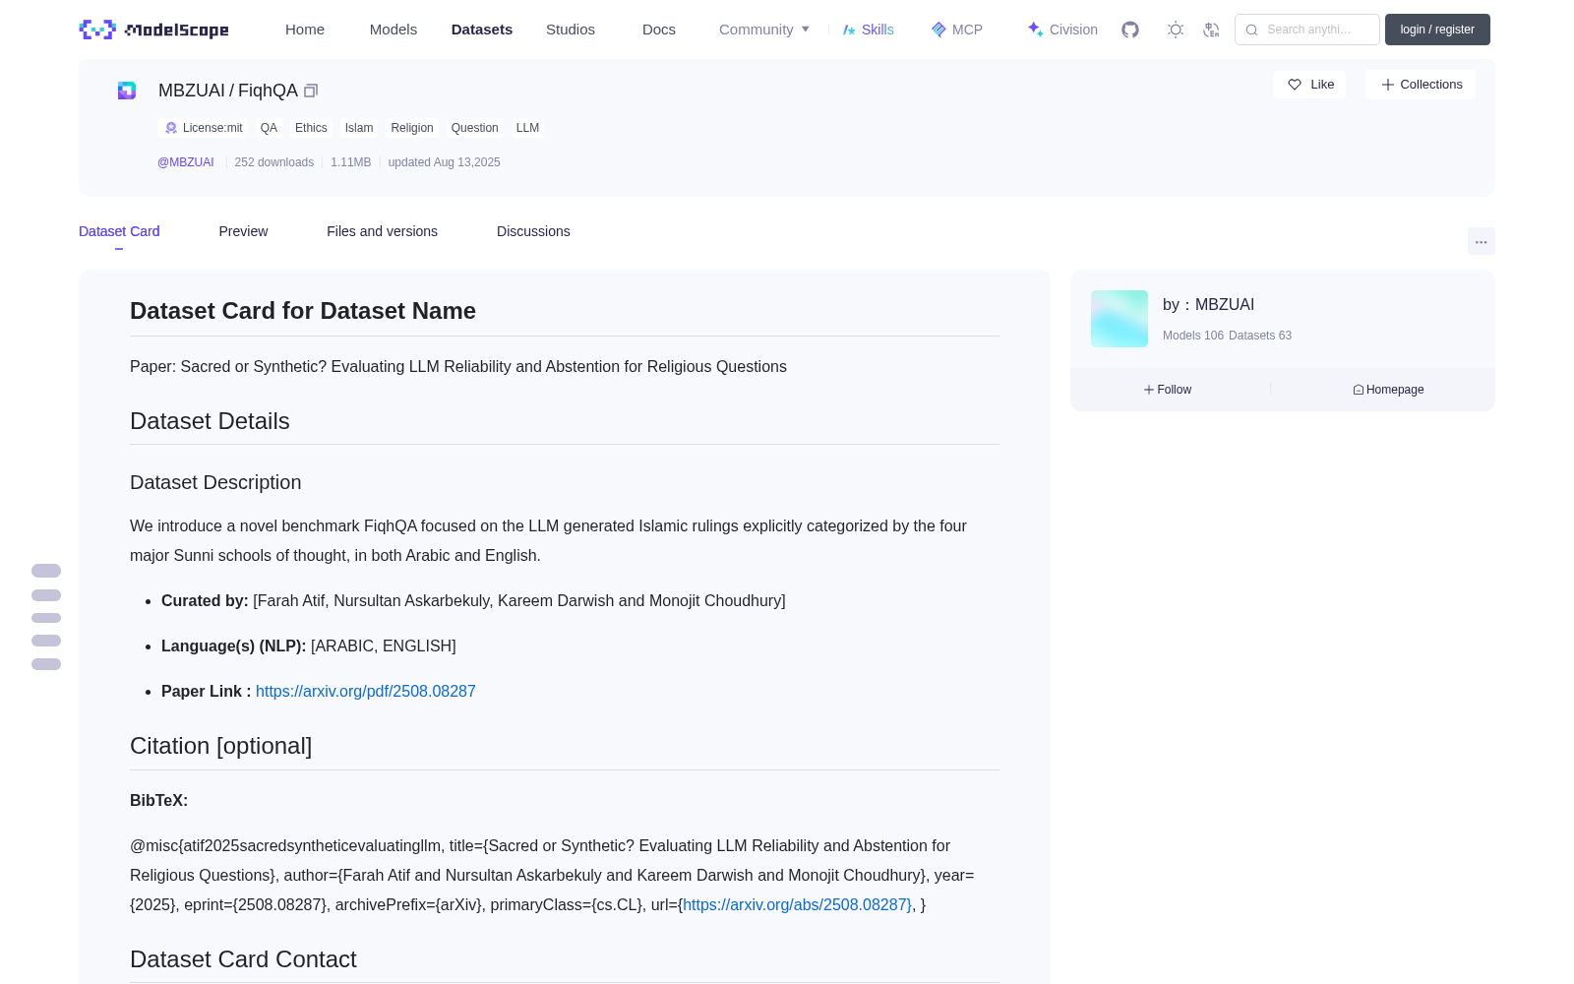Click the Search anything input field

pos(1307,30)
